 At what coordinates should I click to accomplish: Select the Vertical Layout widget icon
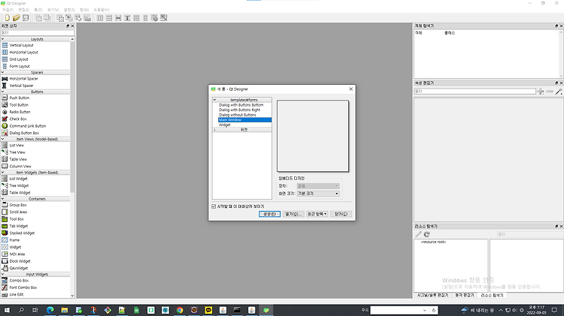5,45
